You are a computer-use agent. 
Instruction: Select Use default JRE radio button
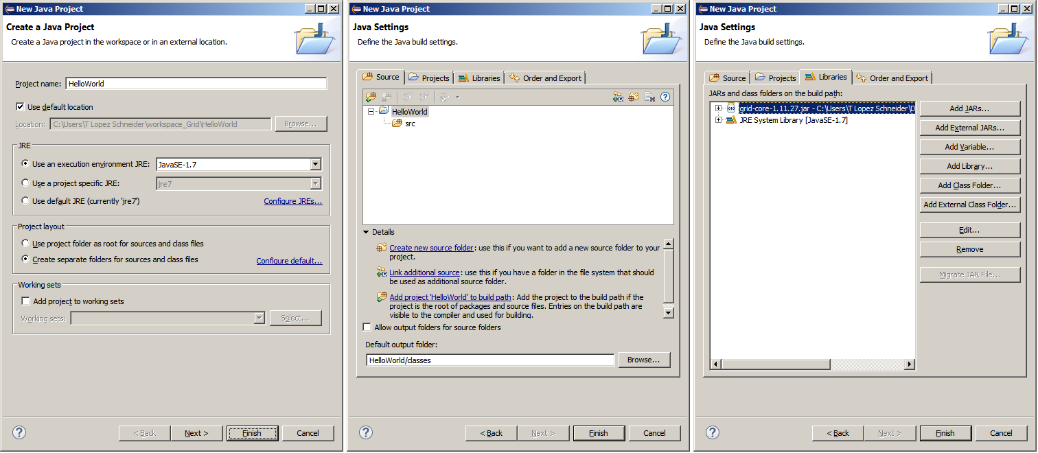coord(25,201)
